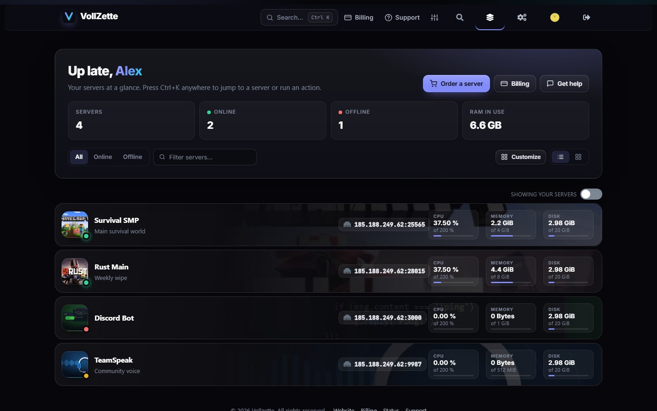Viewport: 657px width, 411px height.
Task: Open the yellow user avatar
Action: coord(555,17)
